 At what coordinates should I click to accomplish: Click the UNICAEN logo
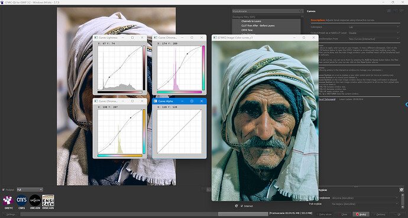click(x=35, y=201)
